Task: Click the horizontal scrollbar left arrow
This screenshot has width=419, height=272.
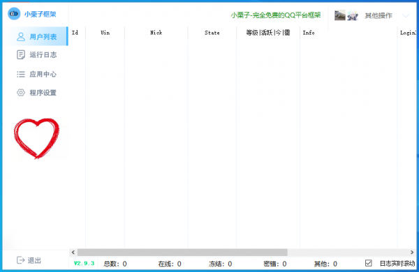Action: pos(73,252)
